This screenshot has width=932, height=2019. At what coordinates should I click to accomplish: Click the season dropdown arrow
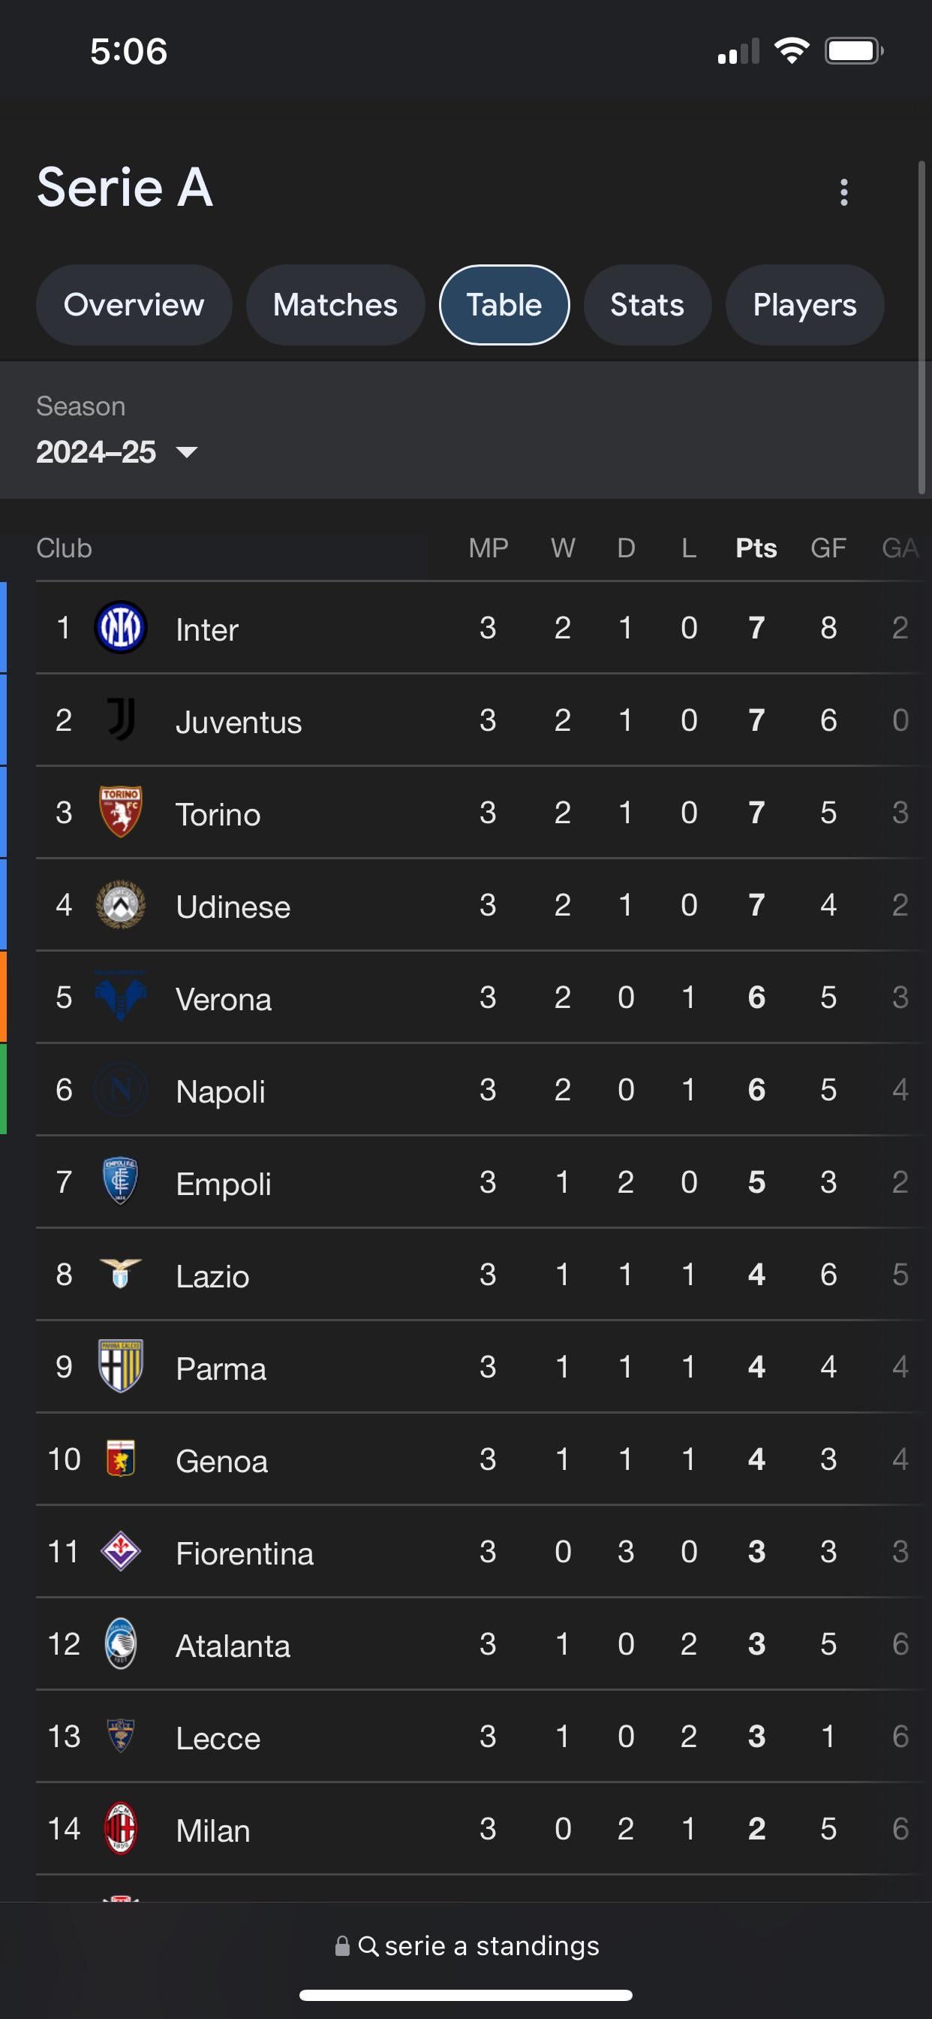[x=186, y=452]
